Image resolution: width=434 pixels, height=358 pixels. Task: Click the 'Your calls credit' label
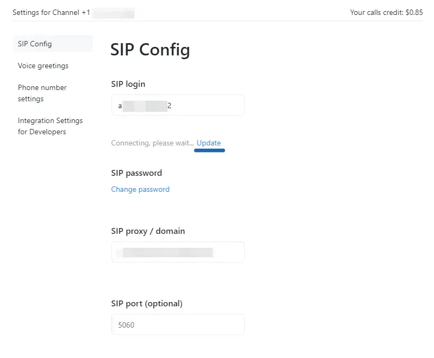pyautogui.click(x=376, y=12)
